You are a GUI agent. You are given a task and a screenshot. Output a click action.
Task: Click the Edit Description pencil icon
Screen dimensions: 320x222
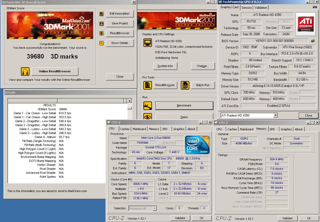[102, 14]
